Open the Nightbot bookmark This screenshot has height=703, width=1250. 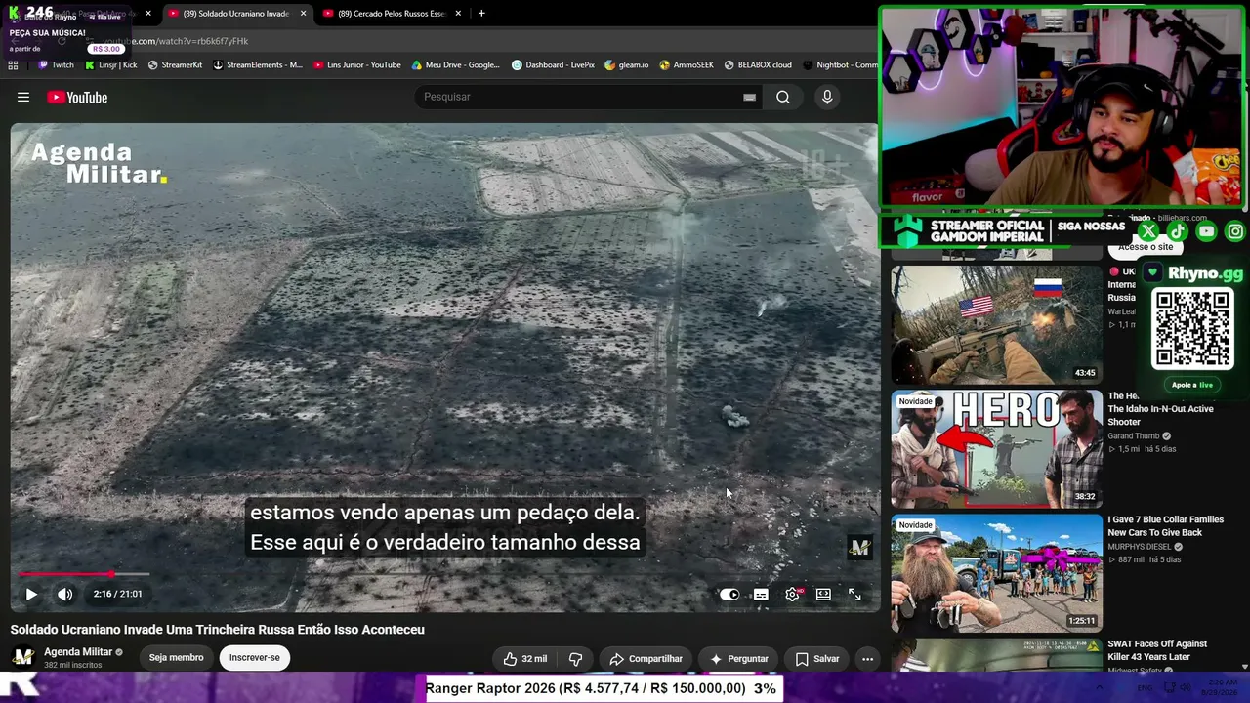point(840,65)
